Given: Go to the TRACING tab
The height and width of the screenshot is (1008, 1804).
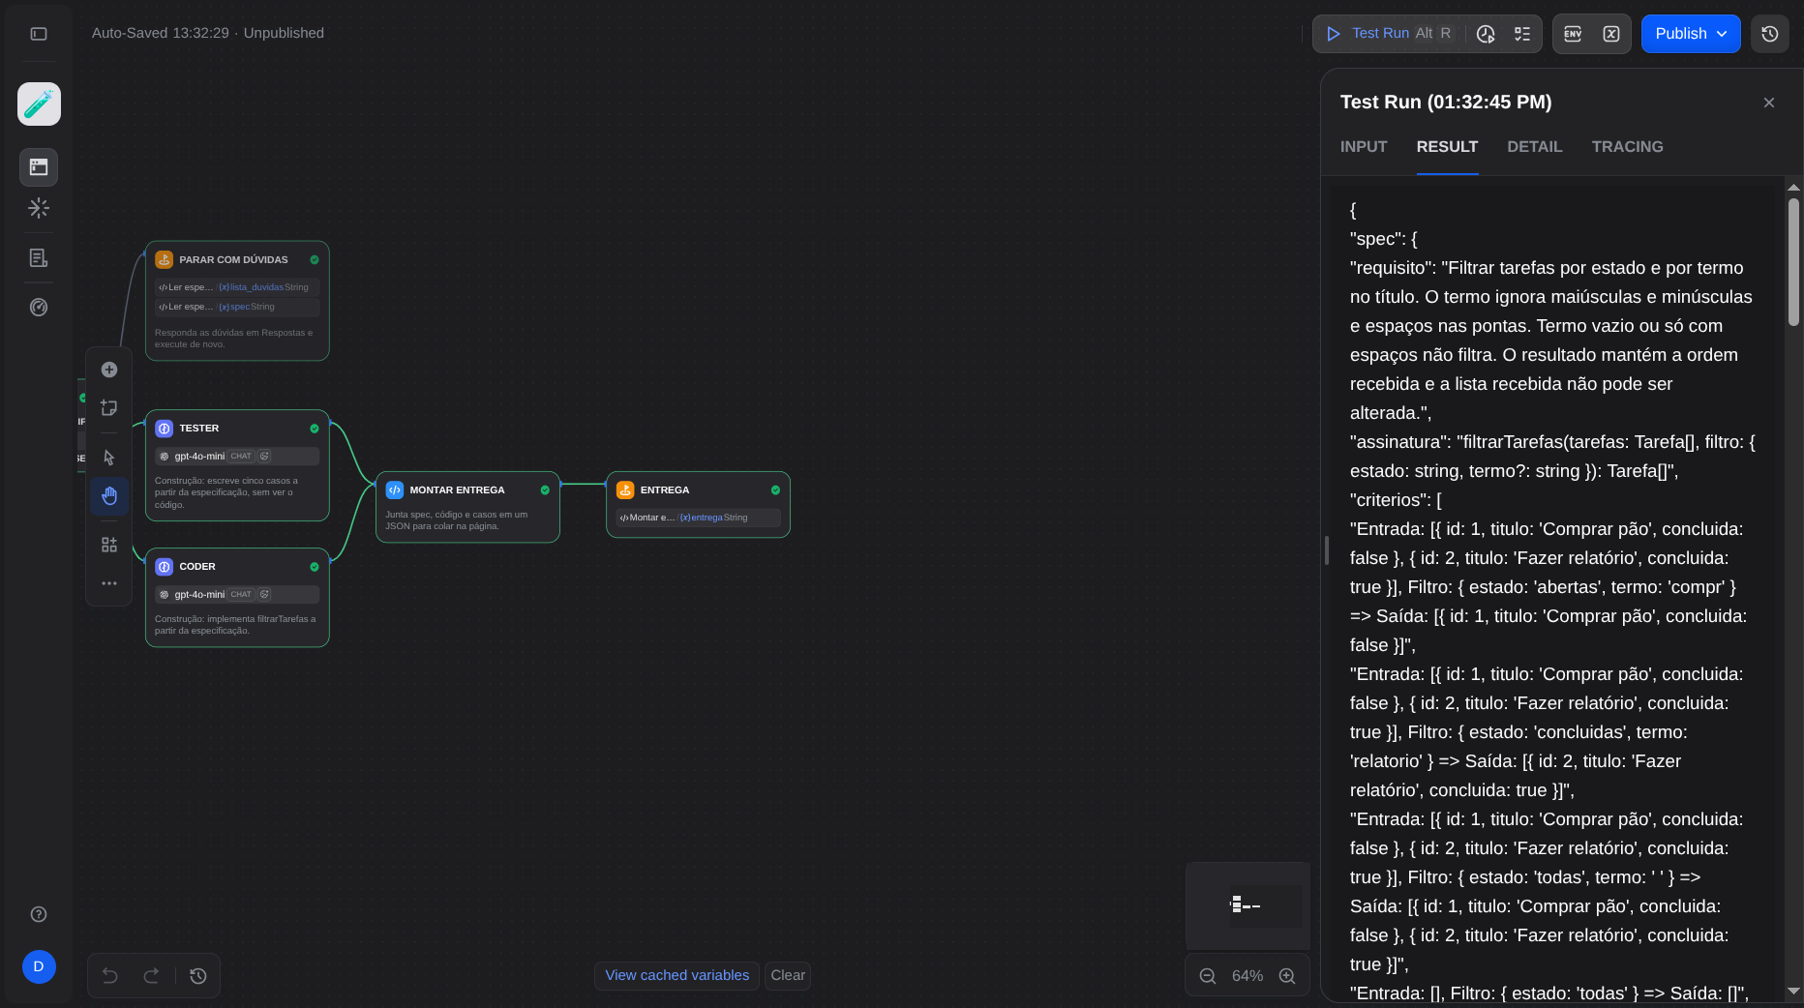Looking at the screenshot, I should coord(1627,147).
